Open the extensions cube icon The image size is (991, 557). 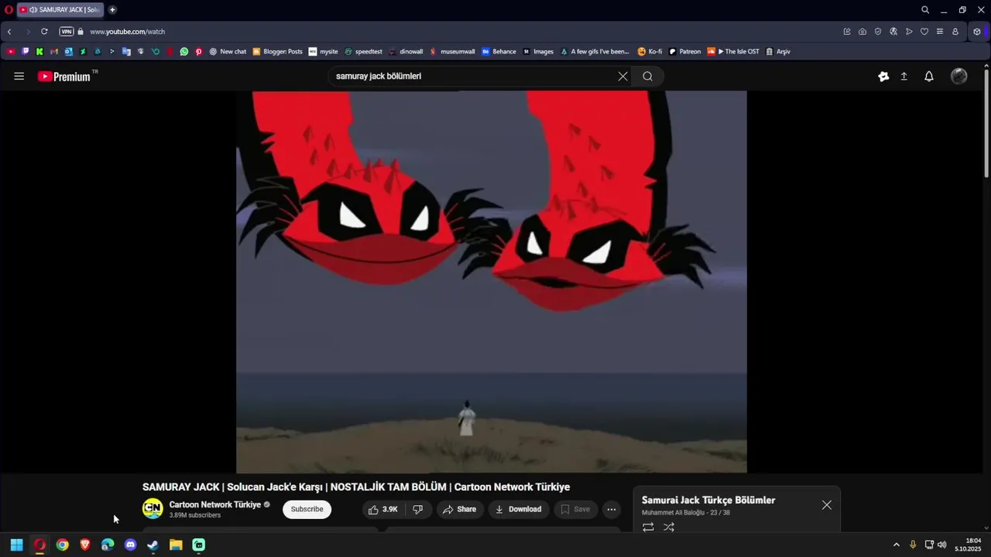(977, 32)
